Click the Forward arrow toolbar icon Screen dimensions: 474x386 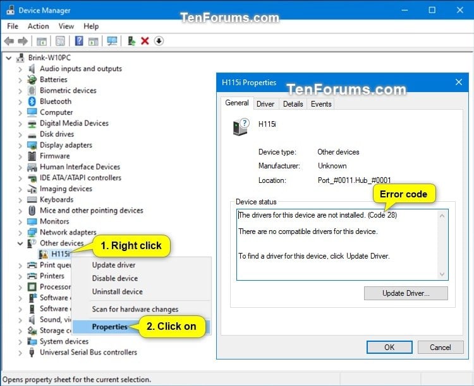click(23, 41)
